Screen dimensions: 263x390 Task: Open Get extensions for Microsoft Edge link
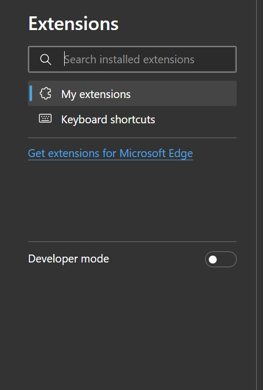pyautogui.click(x=110, y=153)
